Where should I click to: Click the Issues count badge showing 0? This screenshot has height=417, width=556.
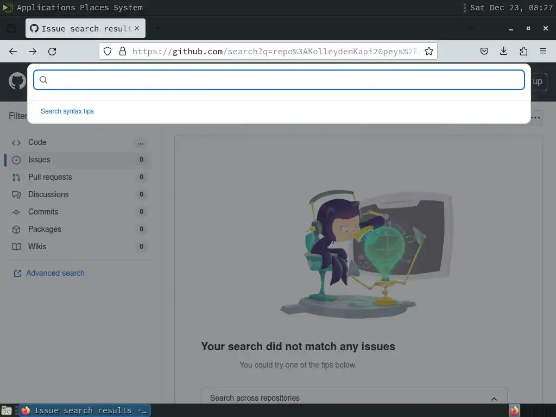tap(141, 160)
